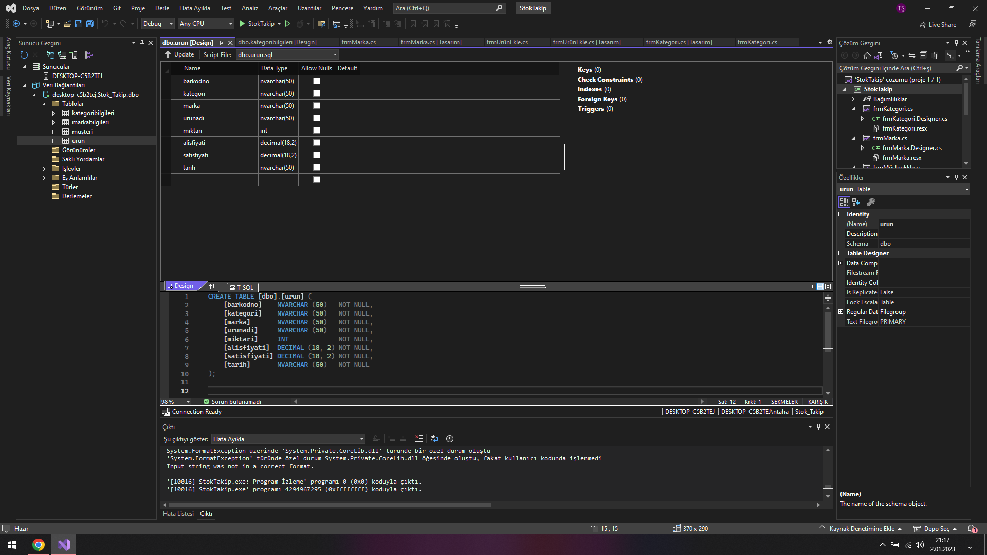Switch to the frmMarka.cs tab
987x555 pixels.
(358, 42)
